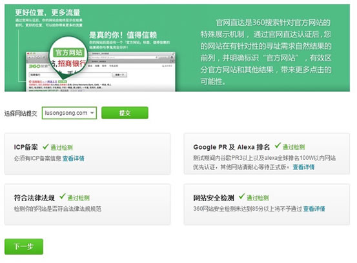The height and width of the screenshot is (263, 357).
Task: Click 通过检测 status beside 网站安全检测
Action: 258,198
